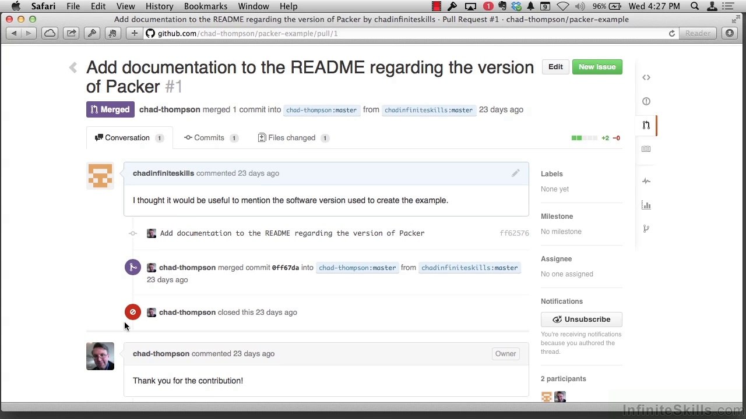The height and width of the screenshot is (419, 746).
Task: Click the red closed event icon
Action: coord(133,313)
